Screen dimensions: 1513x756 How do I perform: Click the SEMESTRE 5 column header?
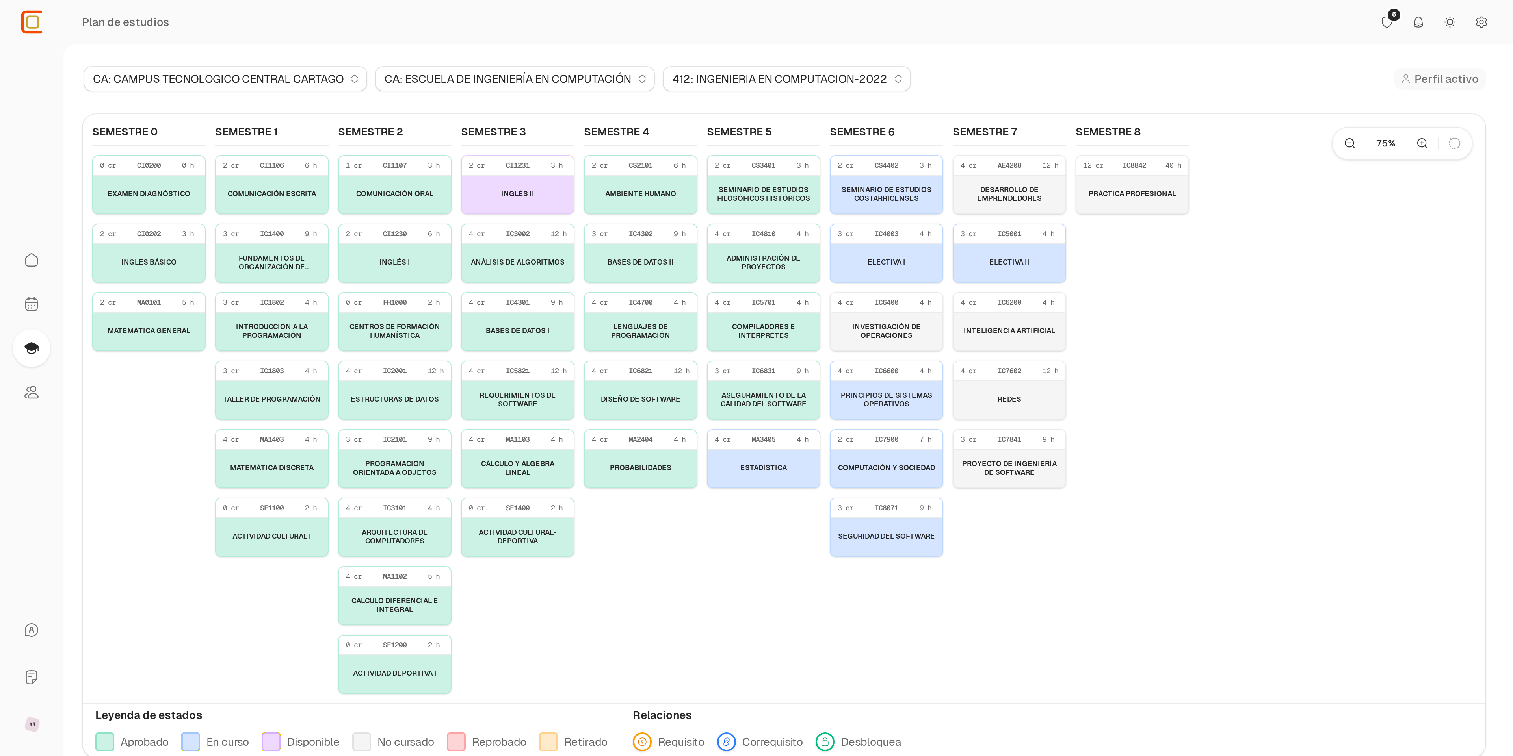pyautogui.click(x=739, y=132)
